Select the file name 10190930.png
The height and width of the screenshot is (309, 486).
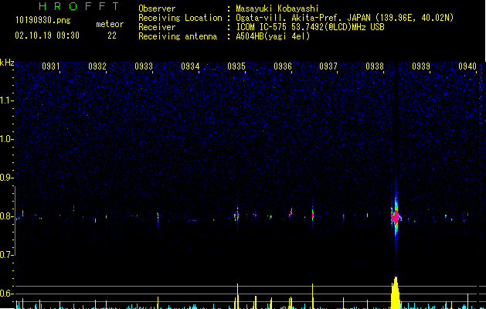42,21
